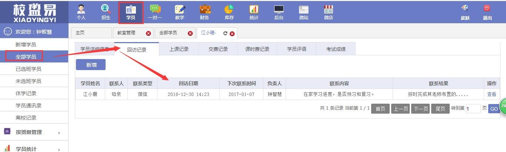Go to 上一页 previous page
The width and height of the screenshot is (506, 152).
400,109
